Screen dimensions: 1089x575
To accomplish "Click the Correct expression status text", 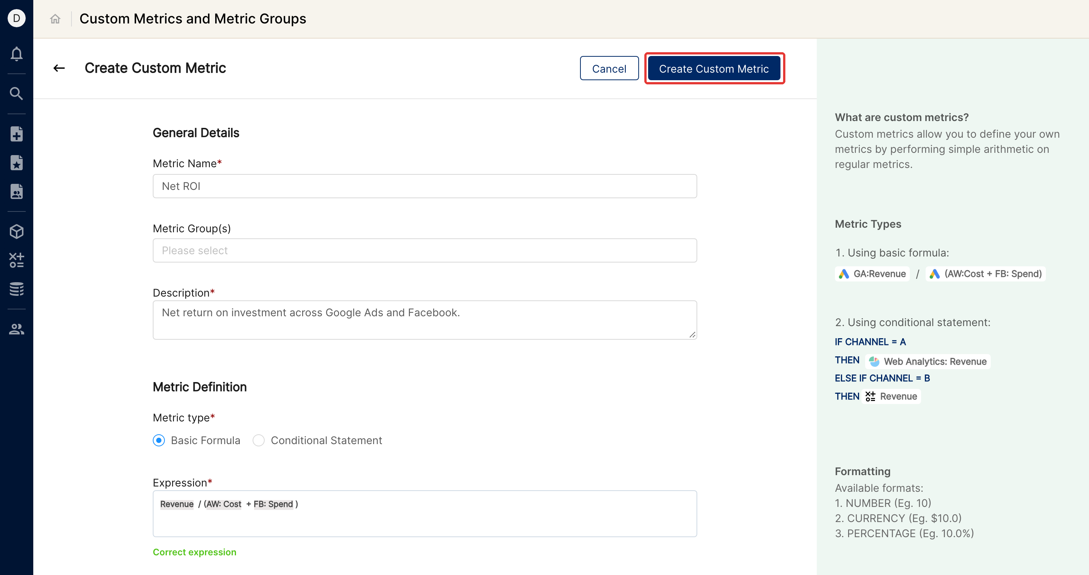I will pos(194,552).
